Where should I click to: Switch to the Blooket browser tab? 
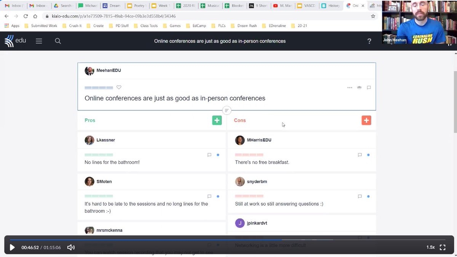pyautogui.click(x=234, y=6)
